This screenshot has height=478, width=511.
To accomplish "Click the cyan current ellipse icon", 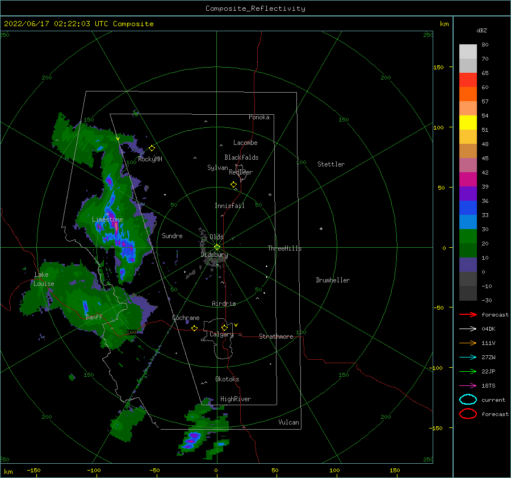I will (x=468, y=400).
